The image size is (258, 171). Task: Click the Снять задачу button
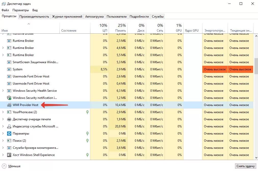(245, 166)
